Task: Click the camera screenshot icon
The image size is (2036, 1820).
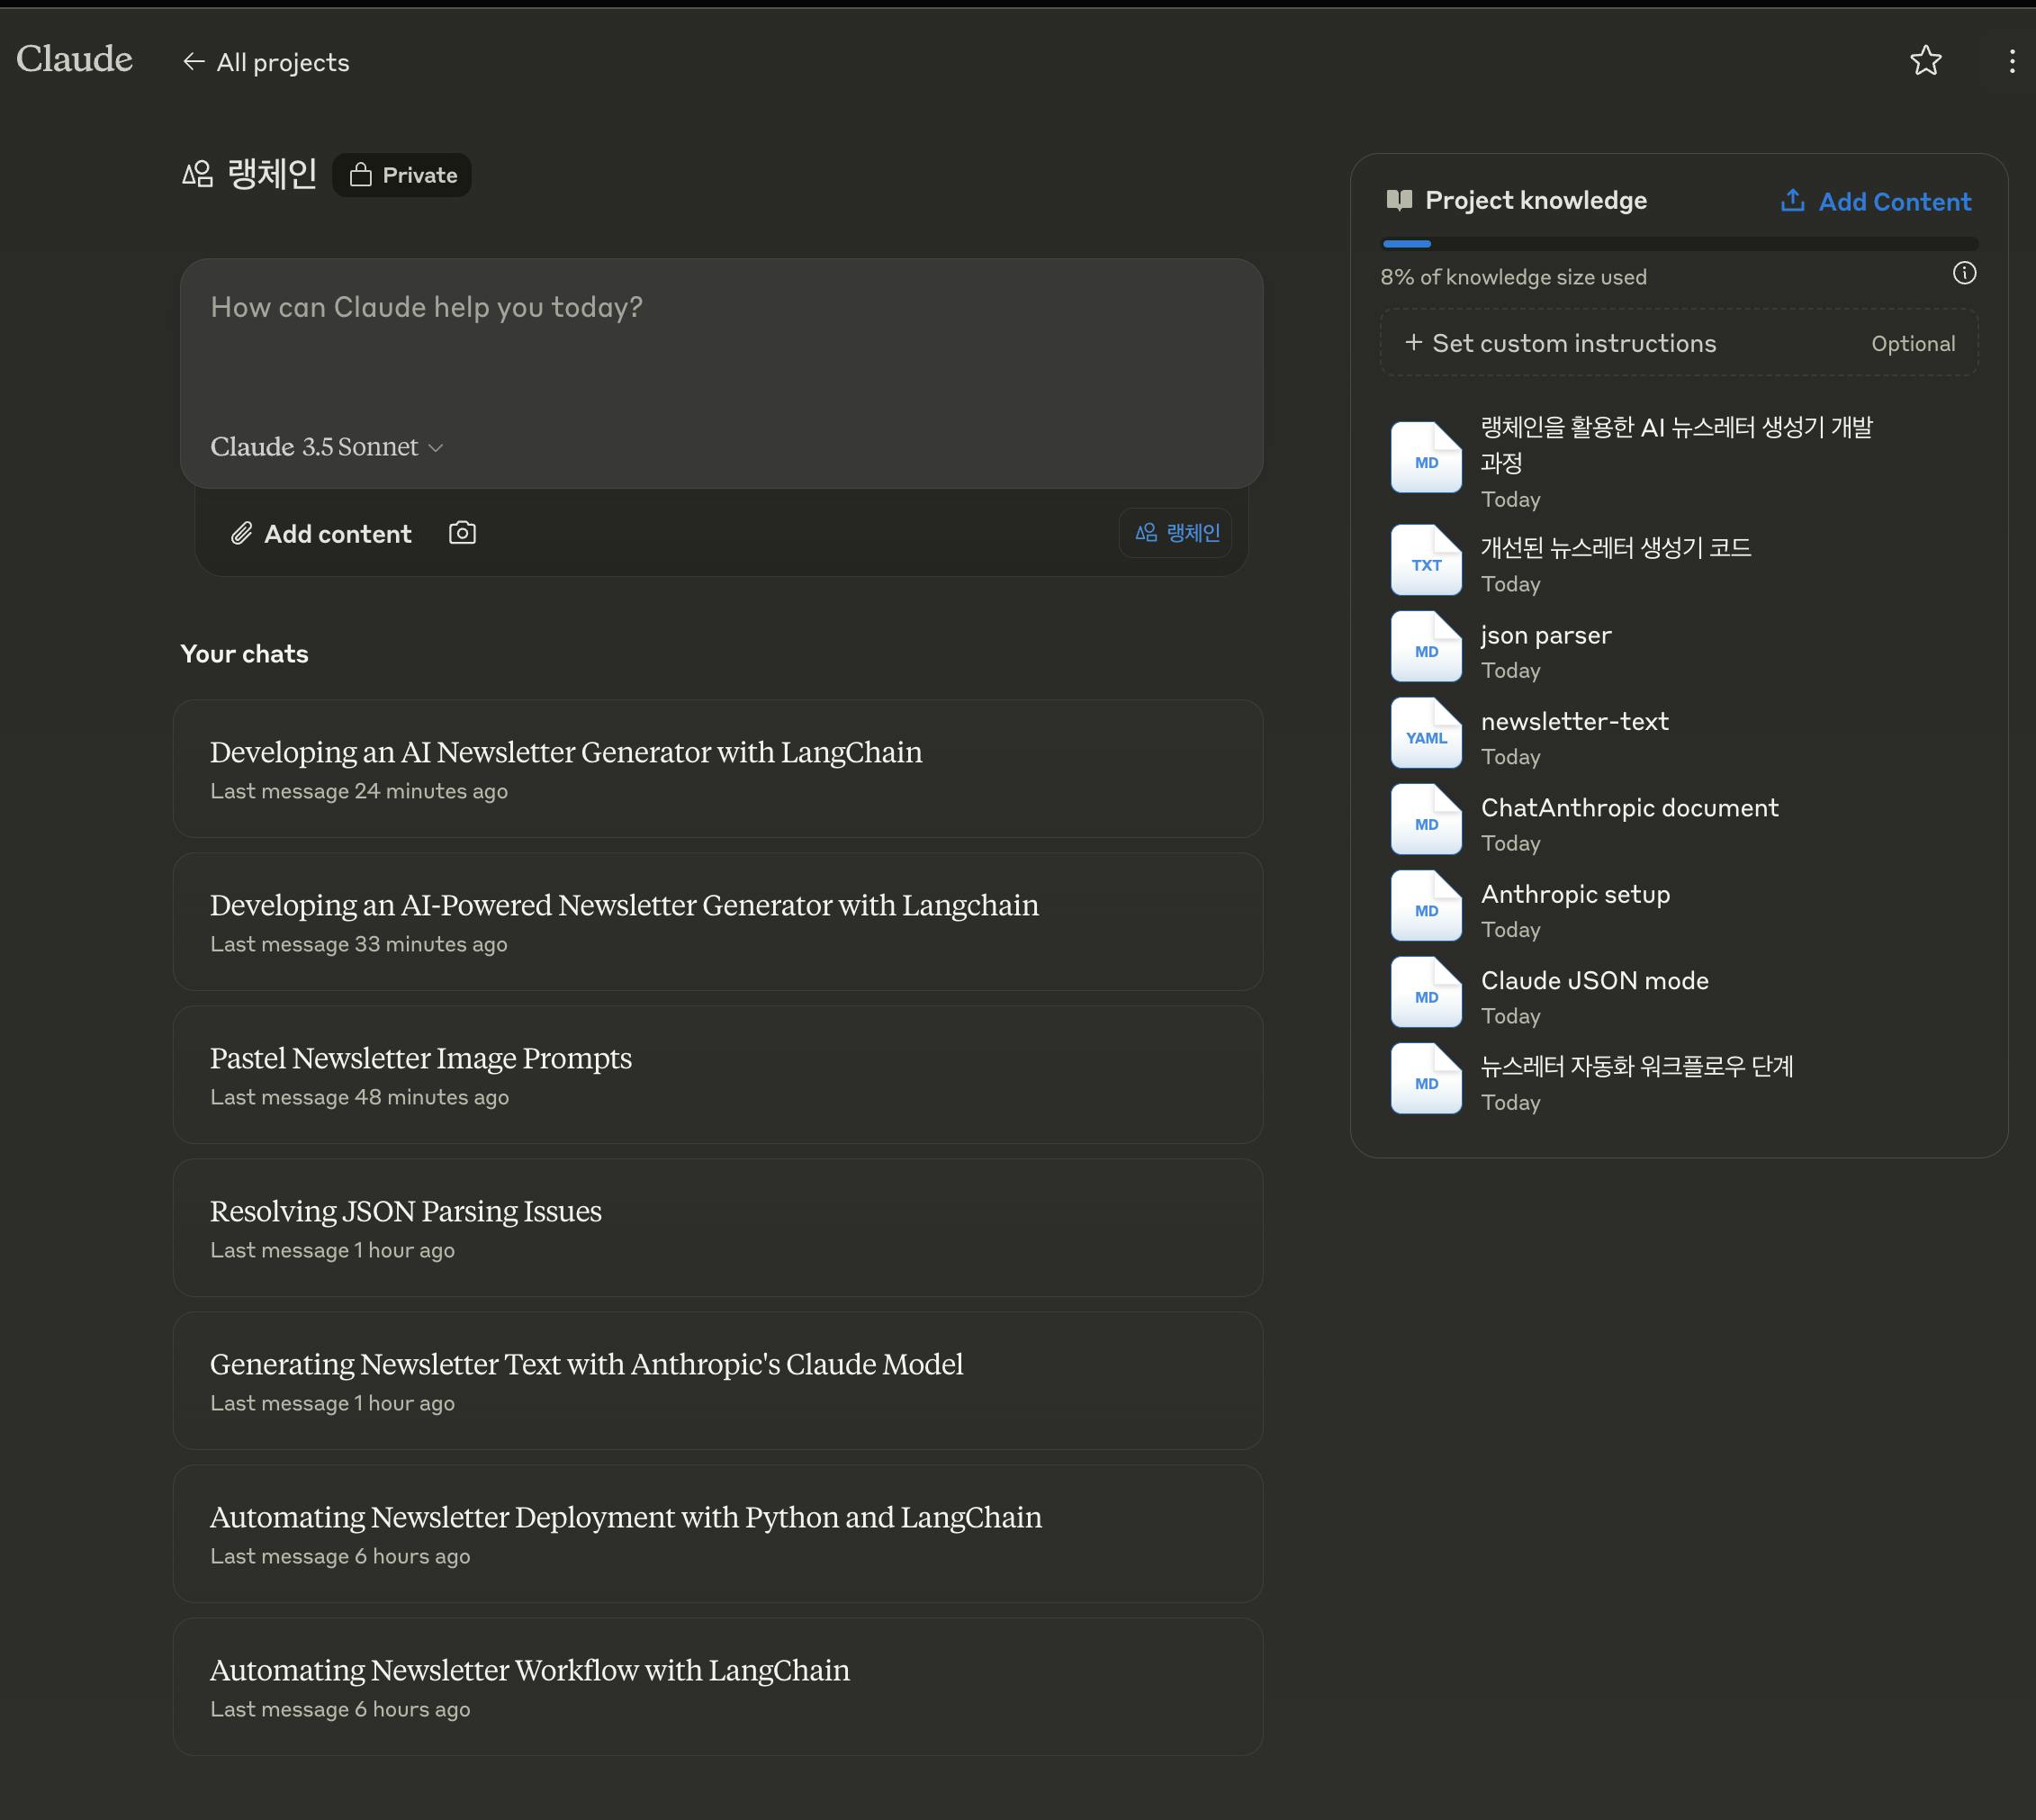Action: (462, 533)
